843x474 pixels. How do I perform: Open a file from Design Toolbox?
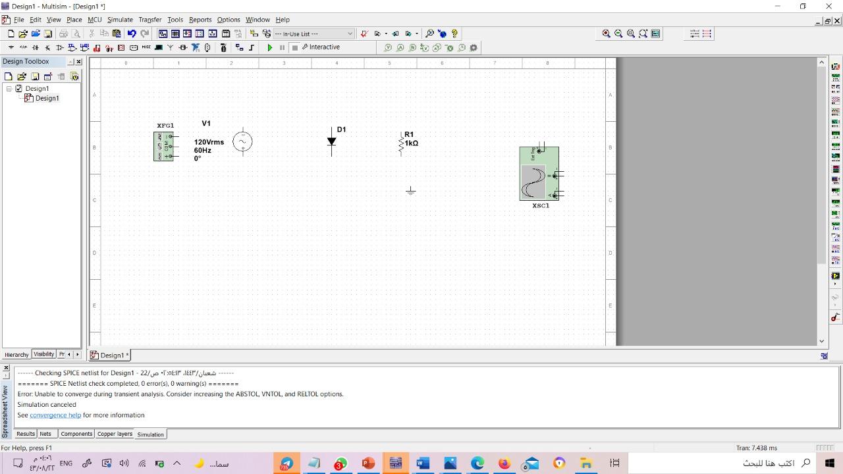click(x=22, y=76)
